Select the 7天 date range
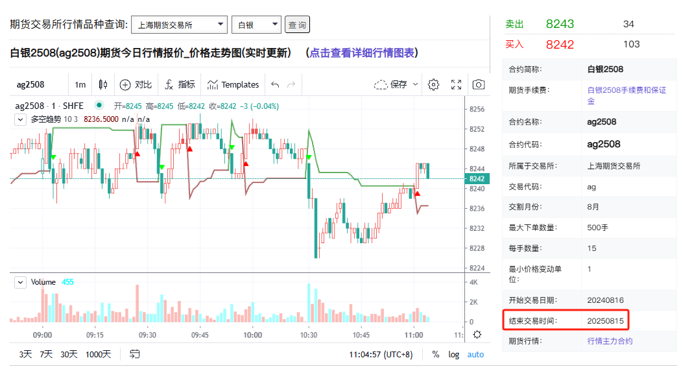 [46, 354]
